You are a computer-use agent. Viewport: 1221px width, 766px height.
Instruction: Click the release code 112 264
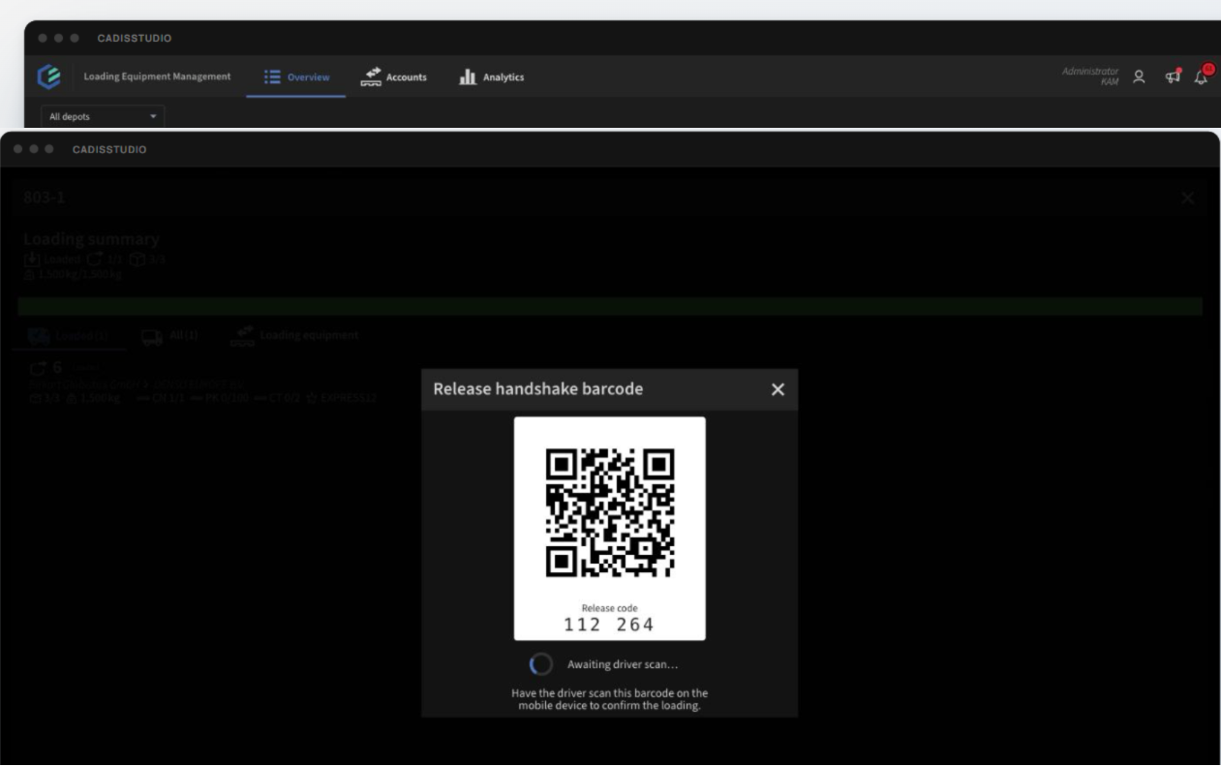coord(609,625)
